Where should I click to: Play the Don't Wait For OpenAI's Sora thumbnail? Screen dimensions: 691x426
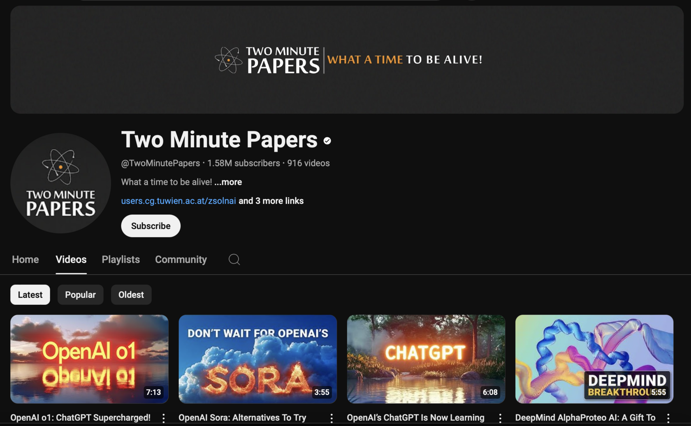click(257, 359)
